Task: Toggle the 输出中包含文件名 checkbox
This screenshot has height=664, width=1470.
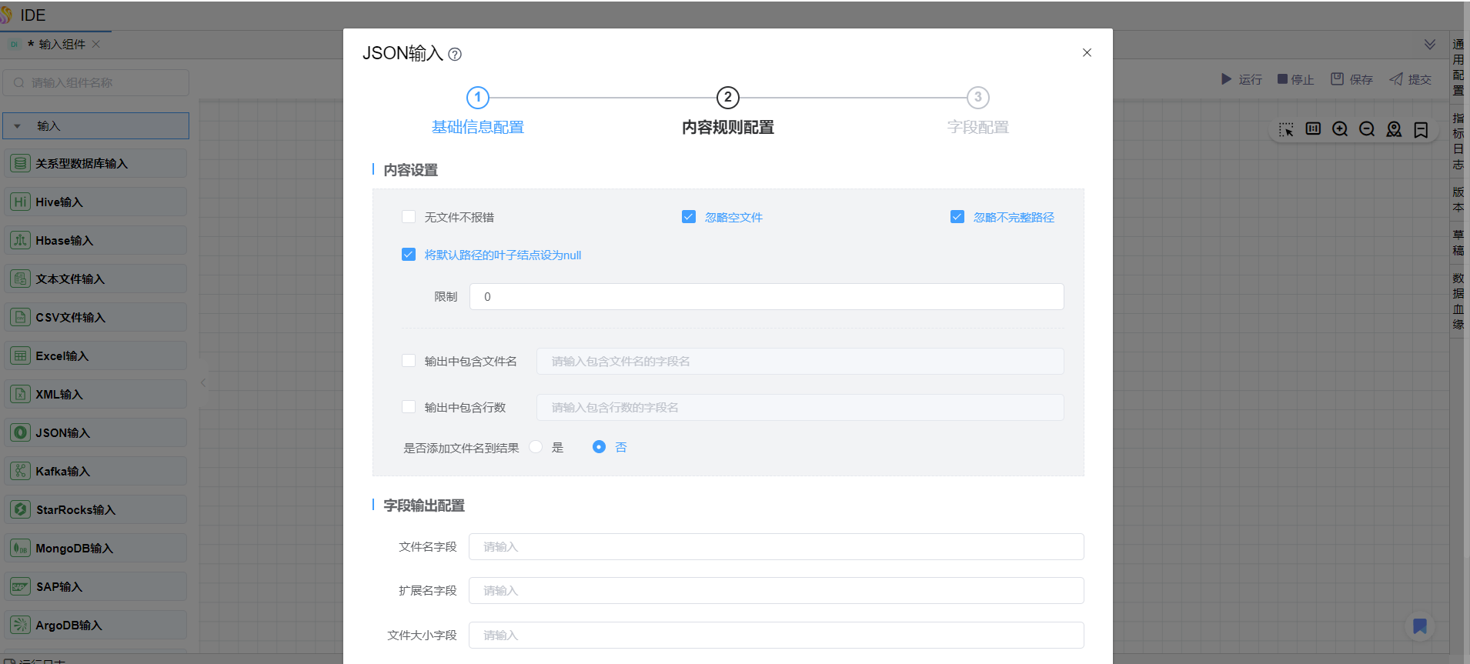Action: [x=409, y=361]
